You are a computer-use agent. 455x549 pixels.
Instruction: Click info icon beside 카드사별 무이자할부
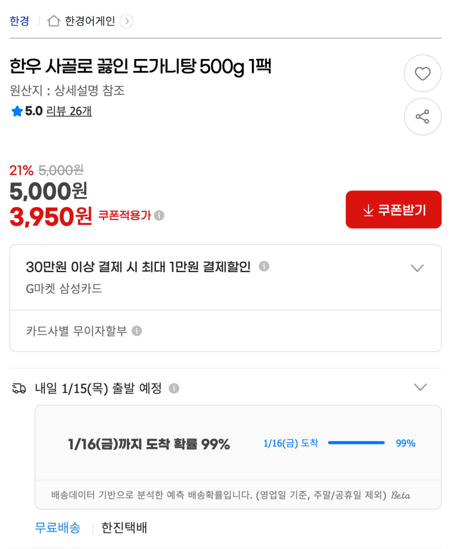pos(137,331)
